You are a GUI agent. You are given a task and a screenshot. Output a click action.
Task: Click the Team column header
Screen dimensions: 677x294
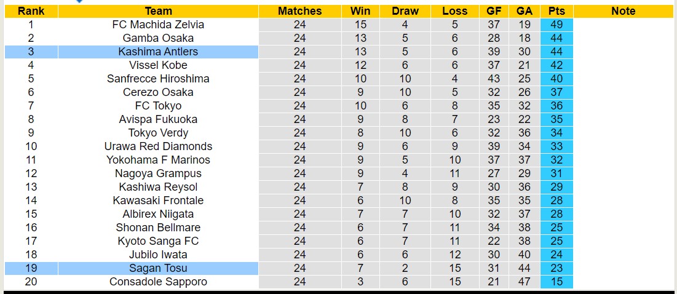(x=158, y=11)
